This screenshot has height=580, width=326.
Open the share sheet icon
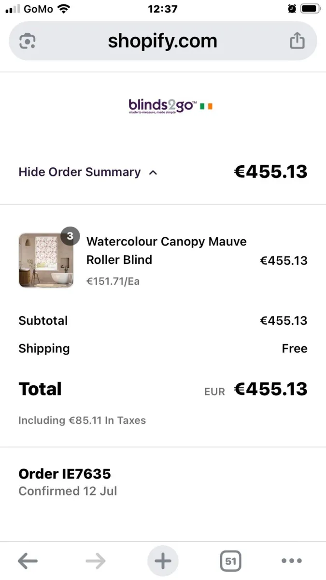(297, 41)
